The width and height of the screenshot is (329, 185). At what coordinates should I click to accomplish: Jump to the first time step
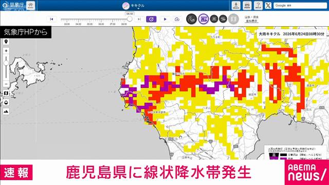(x=51, y=19)
